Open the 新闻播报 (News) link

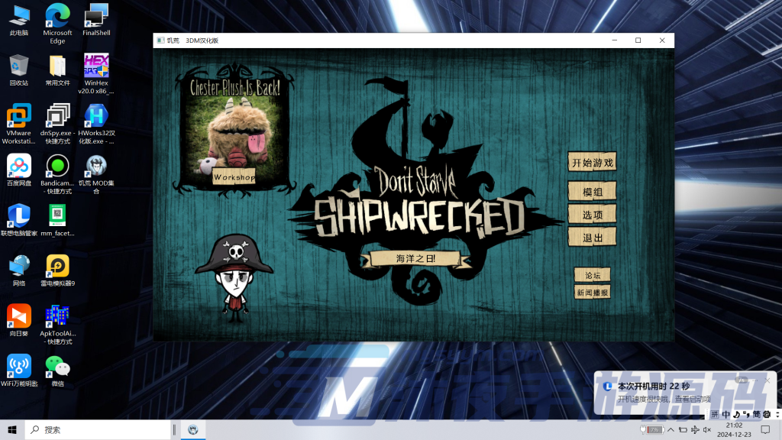click(x=592, y=293)
